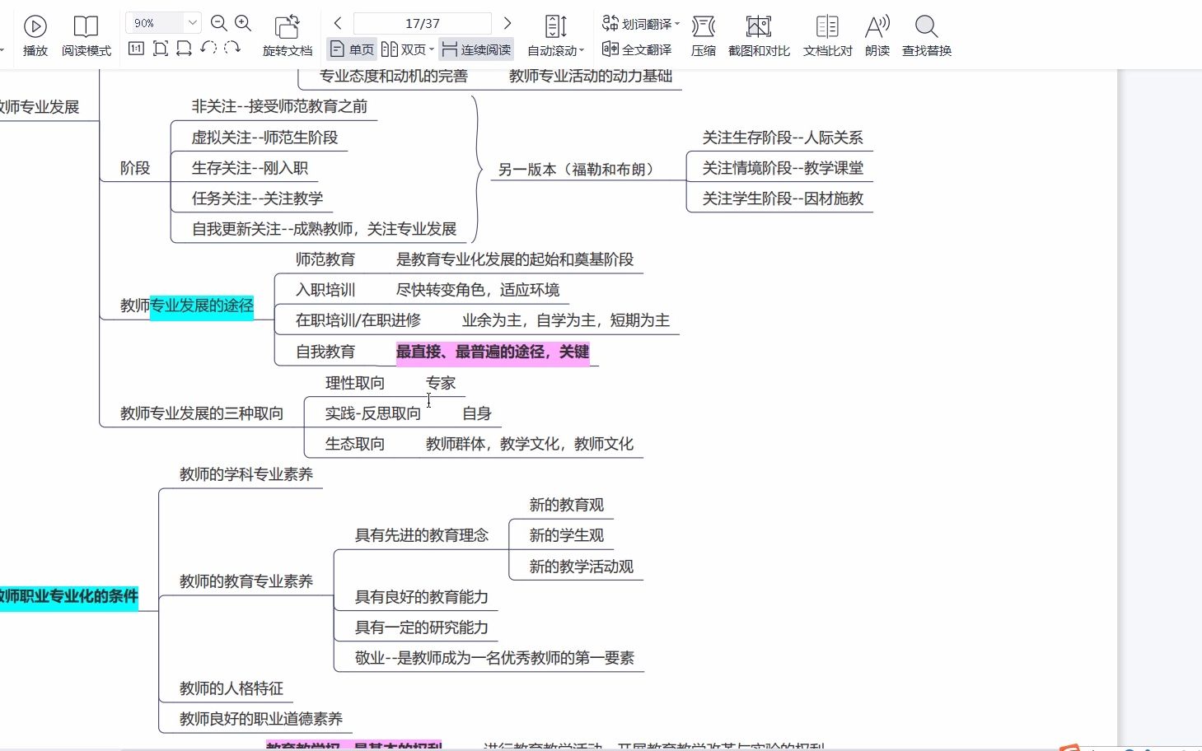Viewport: 1202px width, 751px height.
Task: Click 全文翻译 full-text translation
Action: point(637,49)
